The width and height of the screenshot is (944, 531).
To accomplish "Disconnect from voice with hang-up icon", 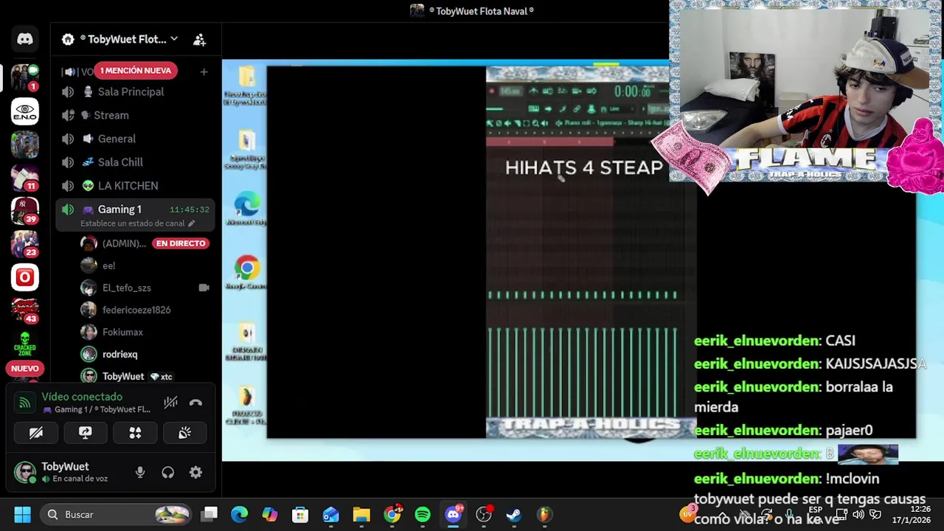I will 195,403.
